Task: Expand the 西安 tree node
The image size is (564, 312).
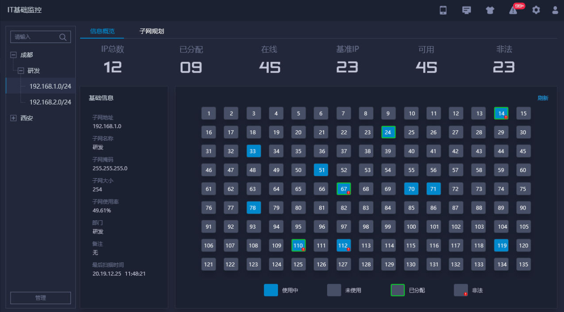Action: point(13,118)
